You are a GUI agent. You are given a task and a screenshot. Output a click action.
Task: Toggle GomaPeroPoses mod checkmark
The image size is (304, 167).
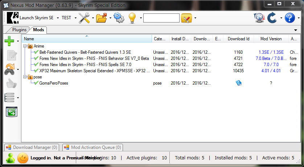36,83
